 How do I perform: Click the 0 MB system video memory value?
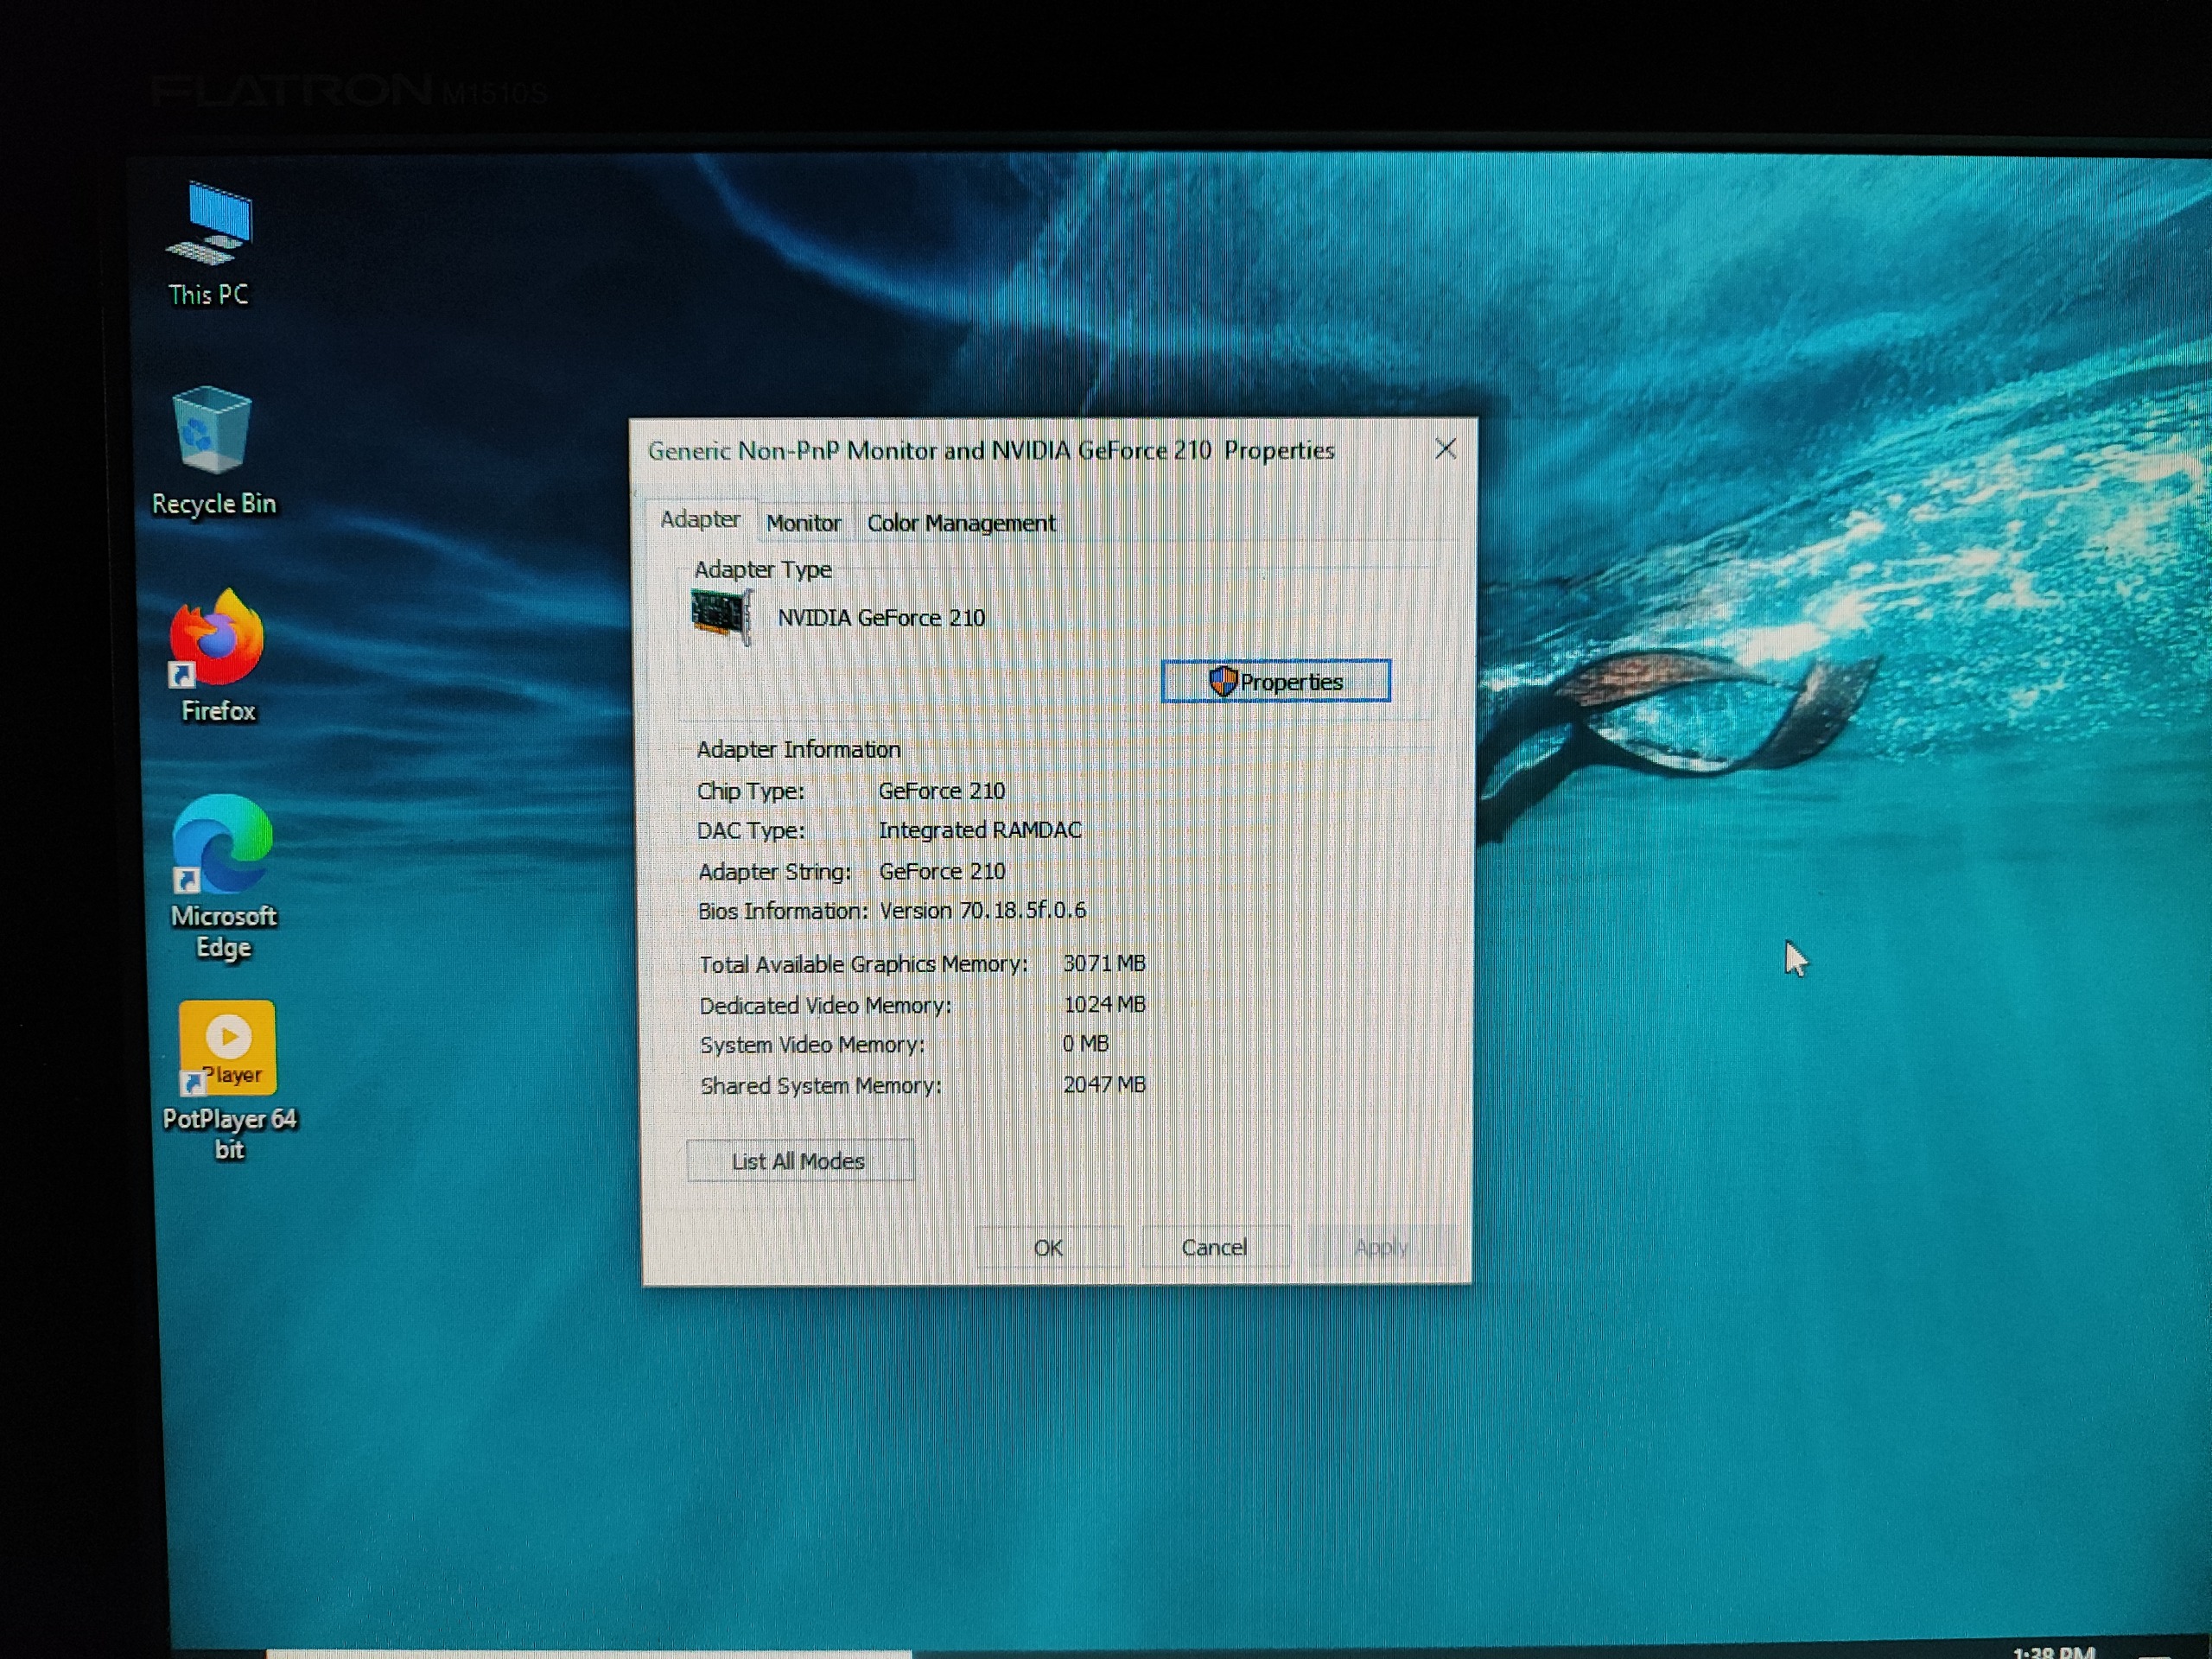[x=1085, y=1044]
